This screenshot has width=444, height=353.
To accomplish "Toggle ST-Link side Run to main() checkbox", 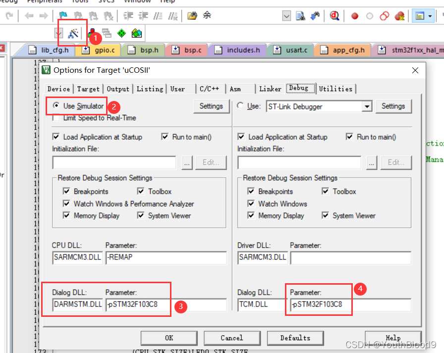I will 349,137.
